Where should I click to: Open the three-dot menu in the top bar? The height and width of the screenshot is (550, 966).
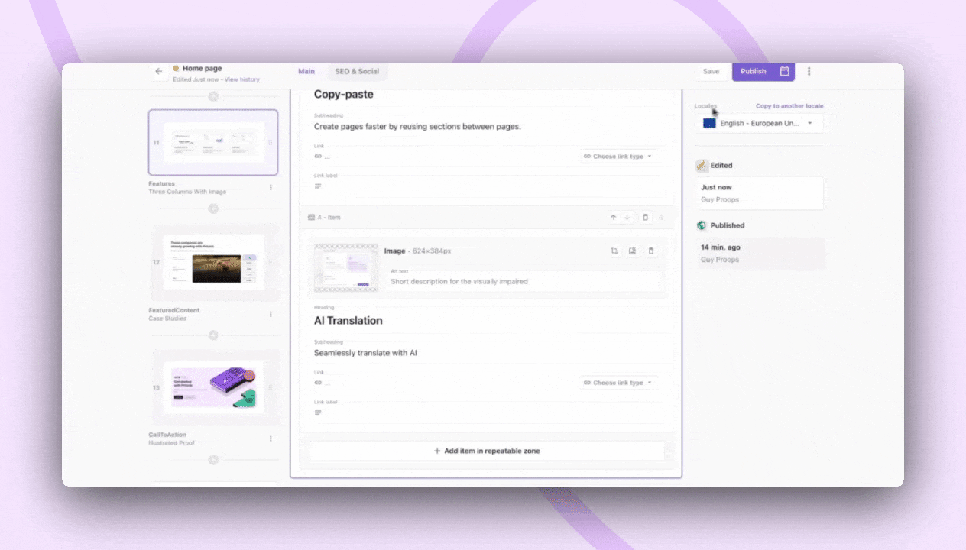click(x=809, y=71)
